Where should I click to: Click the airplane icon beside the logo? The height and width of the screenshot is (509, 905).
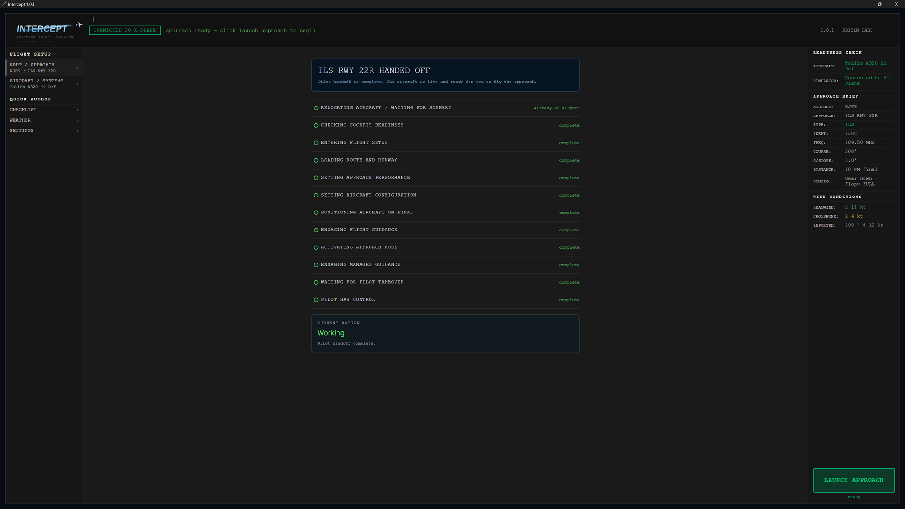(x=79, y=25)
